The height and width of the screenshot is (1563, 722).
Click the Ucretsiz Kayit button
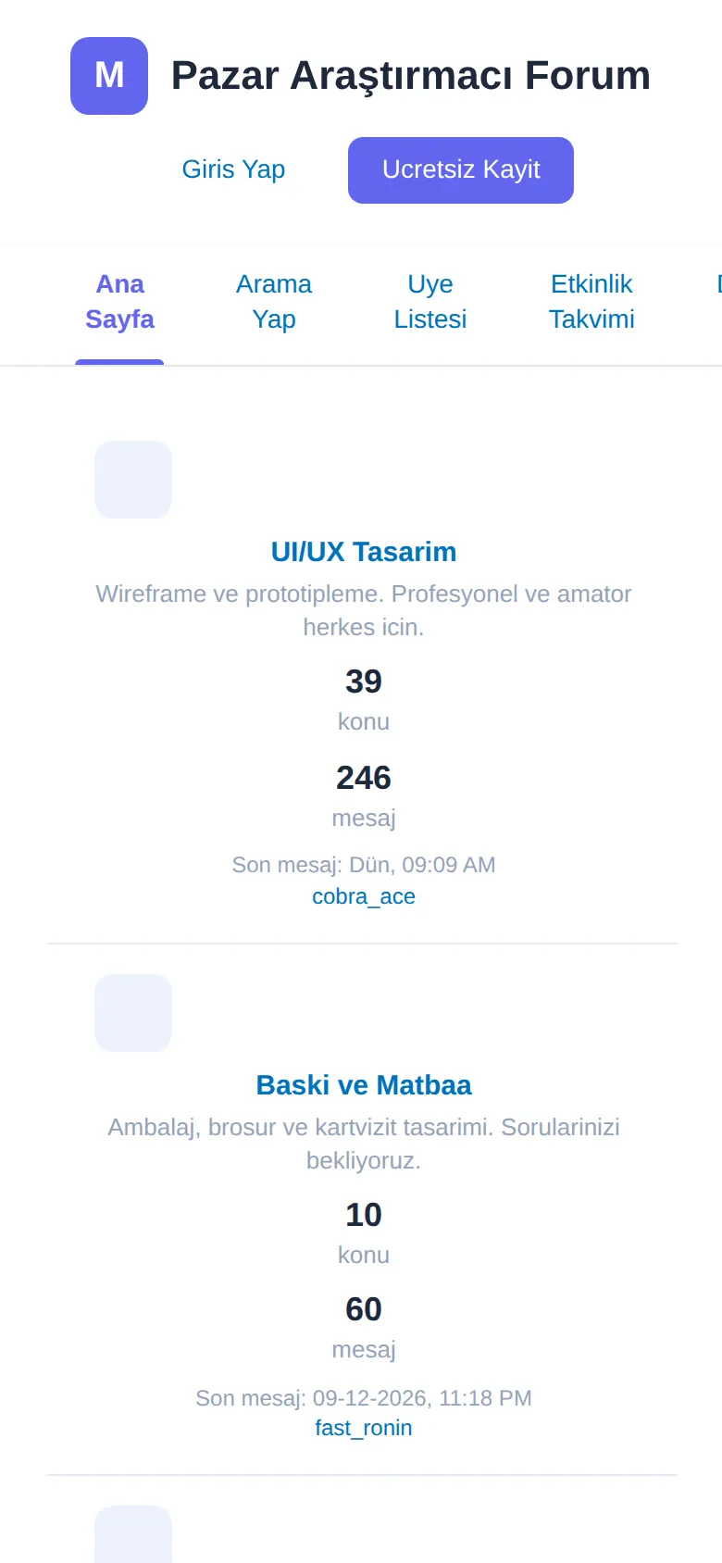click(x=461, y=170)
